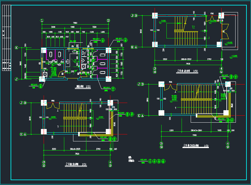Click axis bubble 3 below the top-right stair plan

point(155,69)
